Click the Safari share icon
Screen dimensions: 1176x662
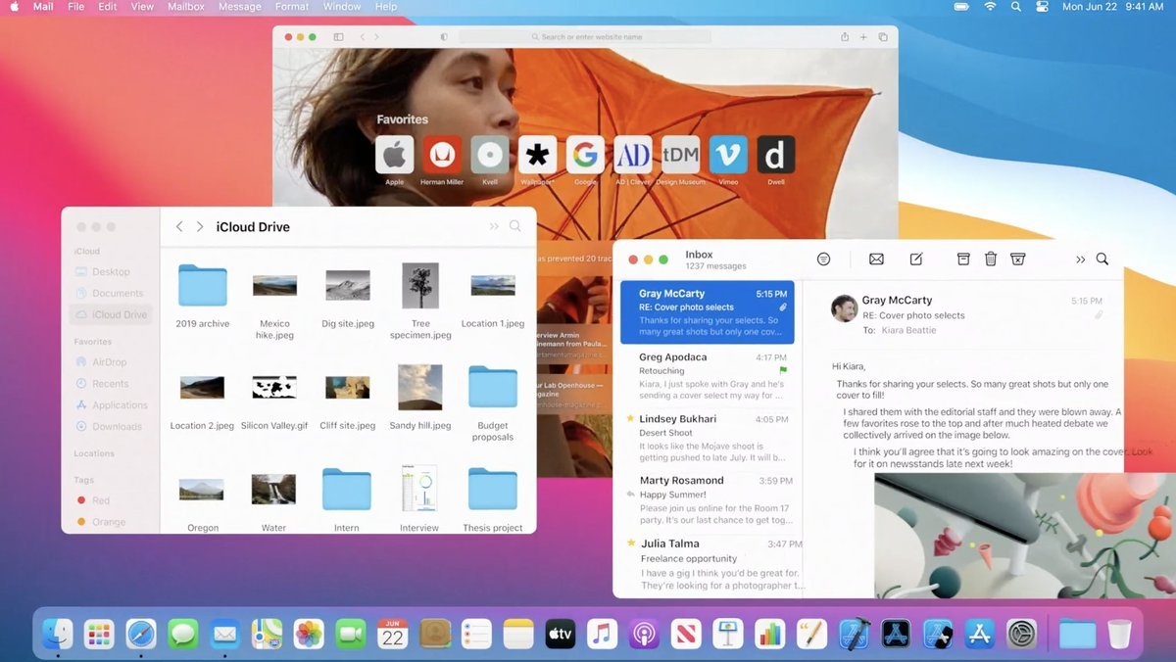[x=844, y=37]
